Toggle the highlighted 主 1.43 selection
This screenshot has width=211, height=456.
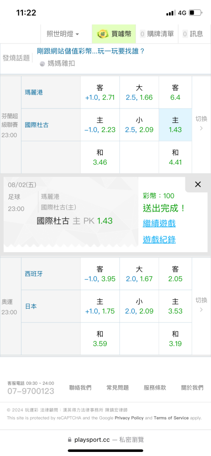[175, 125]
